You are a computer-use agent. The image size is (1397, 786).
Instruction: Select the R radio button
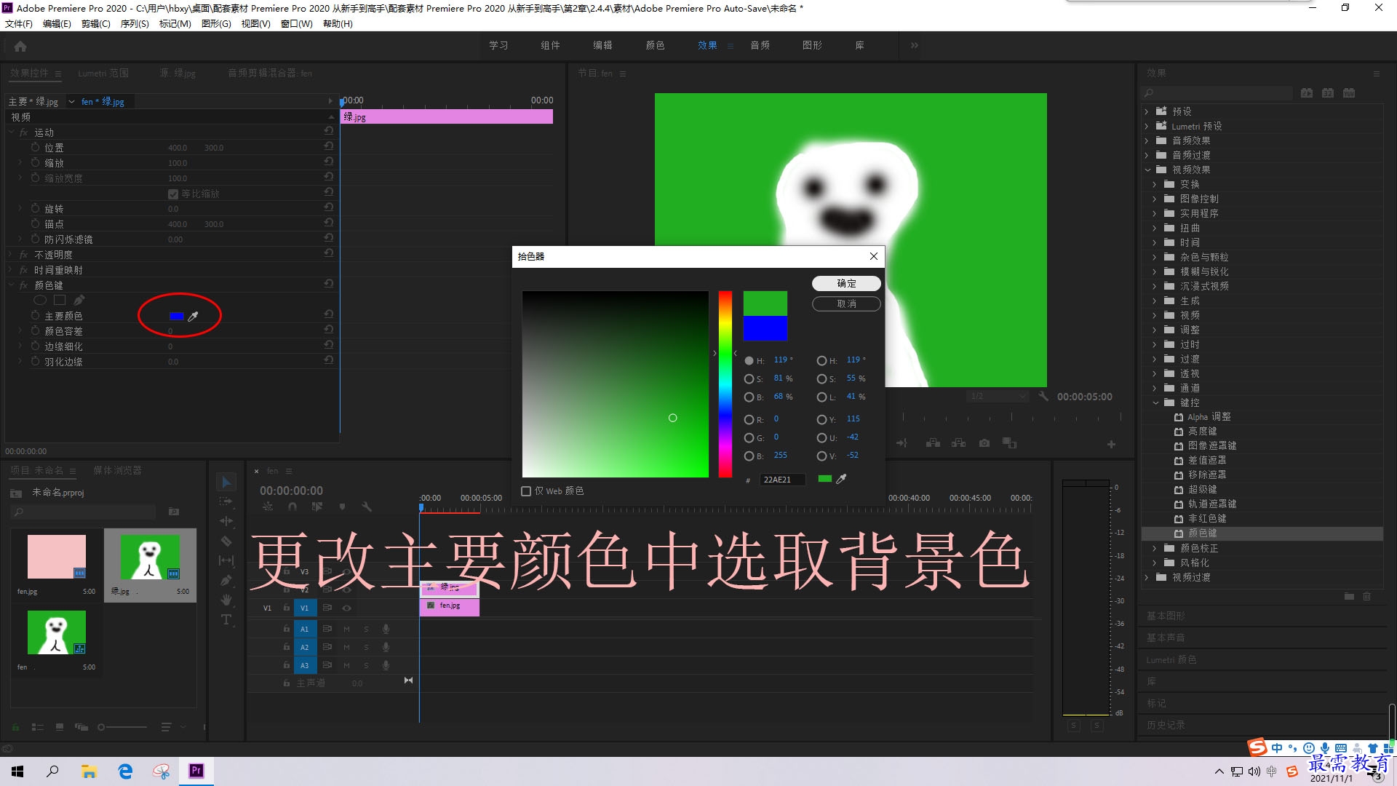[749, 419]
